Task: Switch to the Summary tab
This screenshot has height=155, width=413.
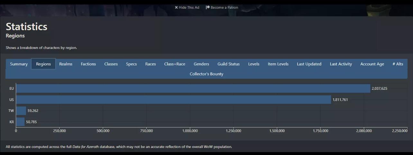Action: [x=19, y=64]
